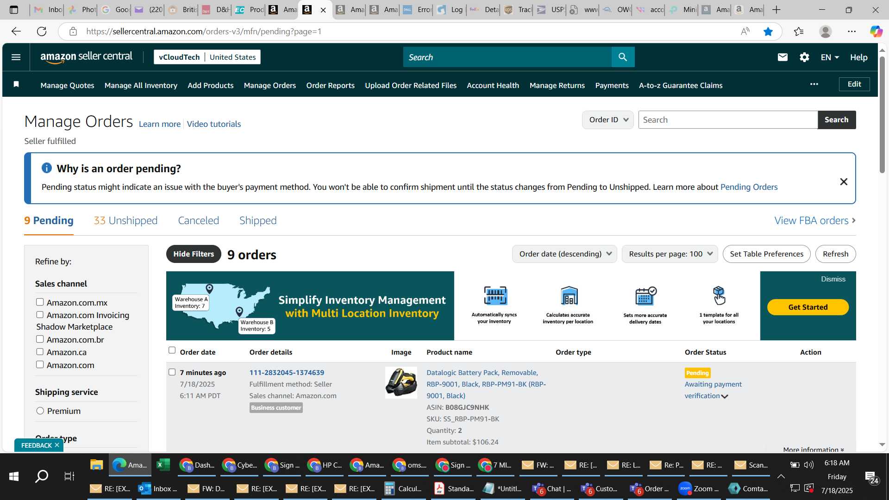Show hidden system tray icons chevron
This screenshot has width=889, height=500.
pyautogui.click(x=781, y=476)
